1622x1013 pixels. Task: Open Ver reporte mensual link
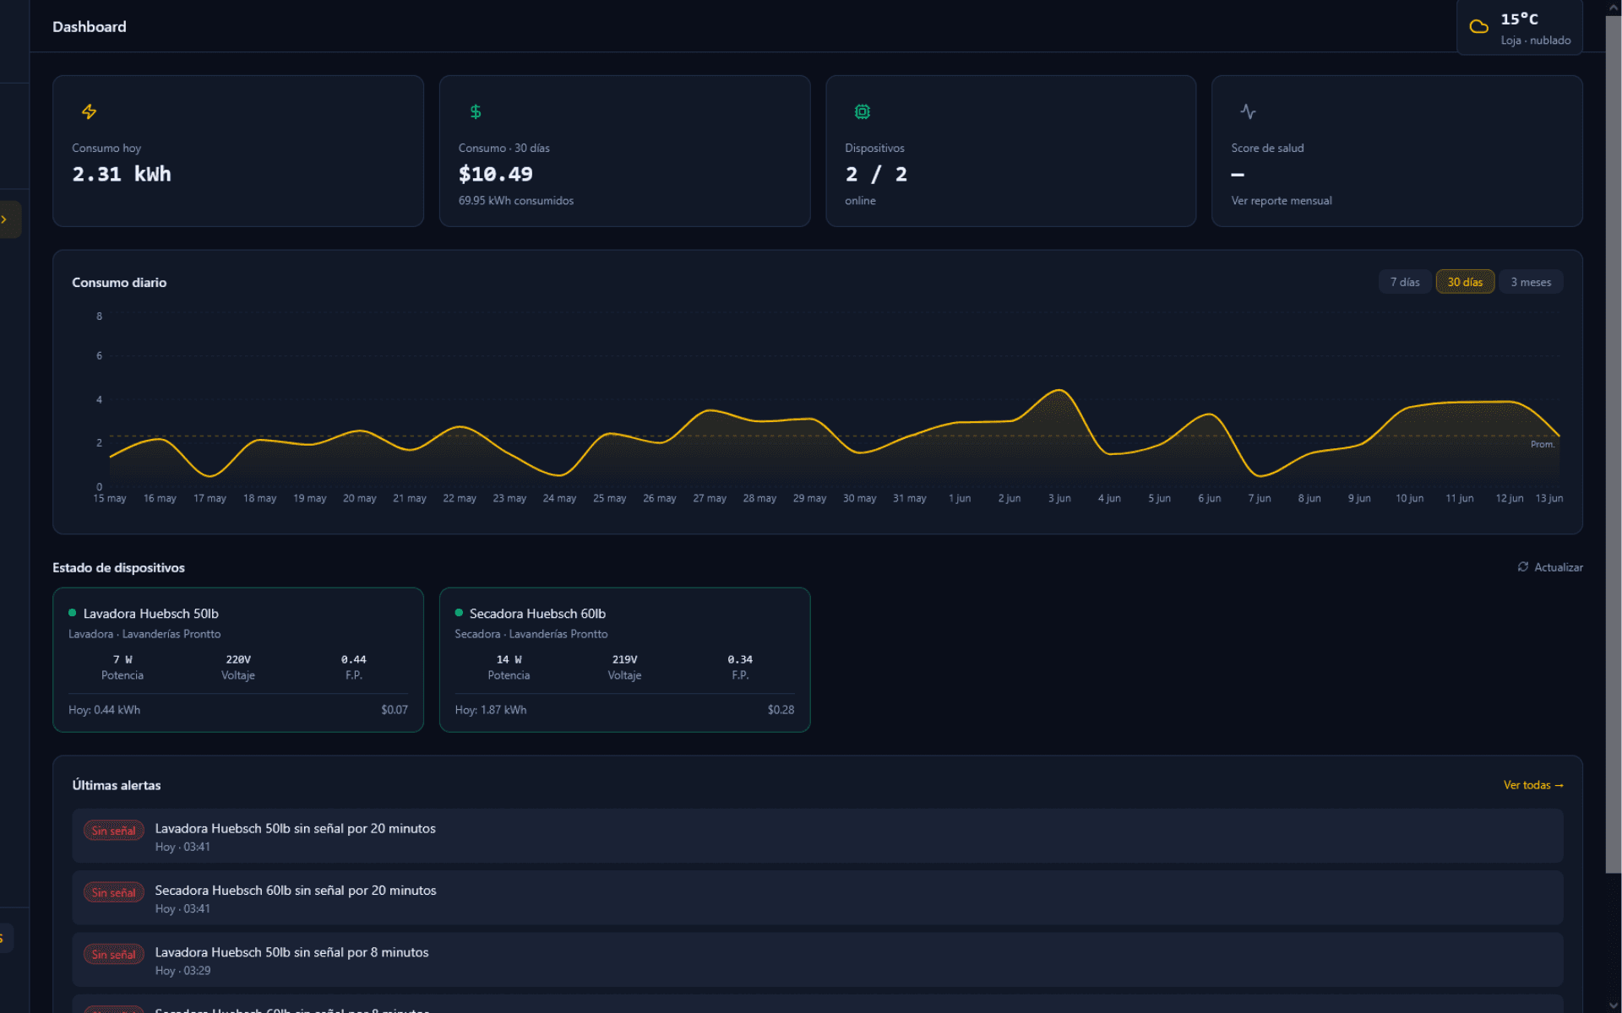coord(1282,201)
